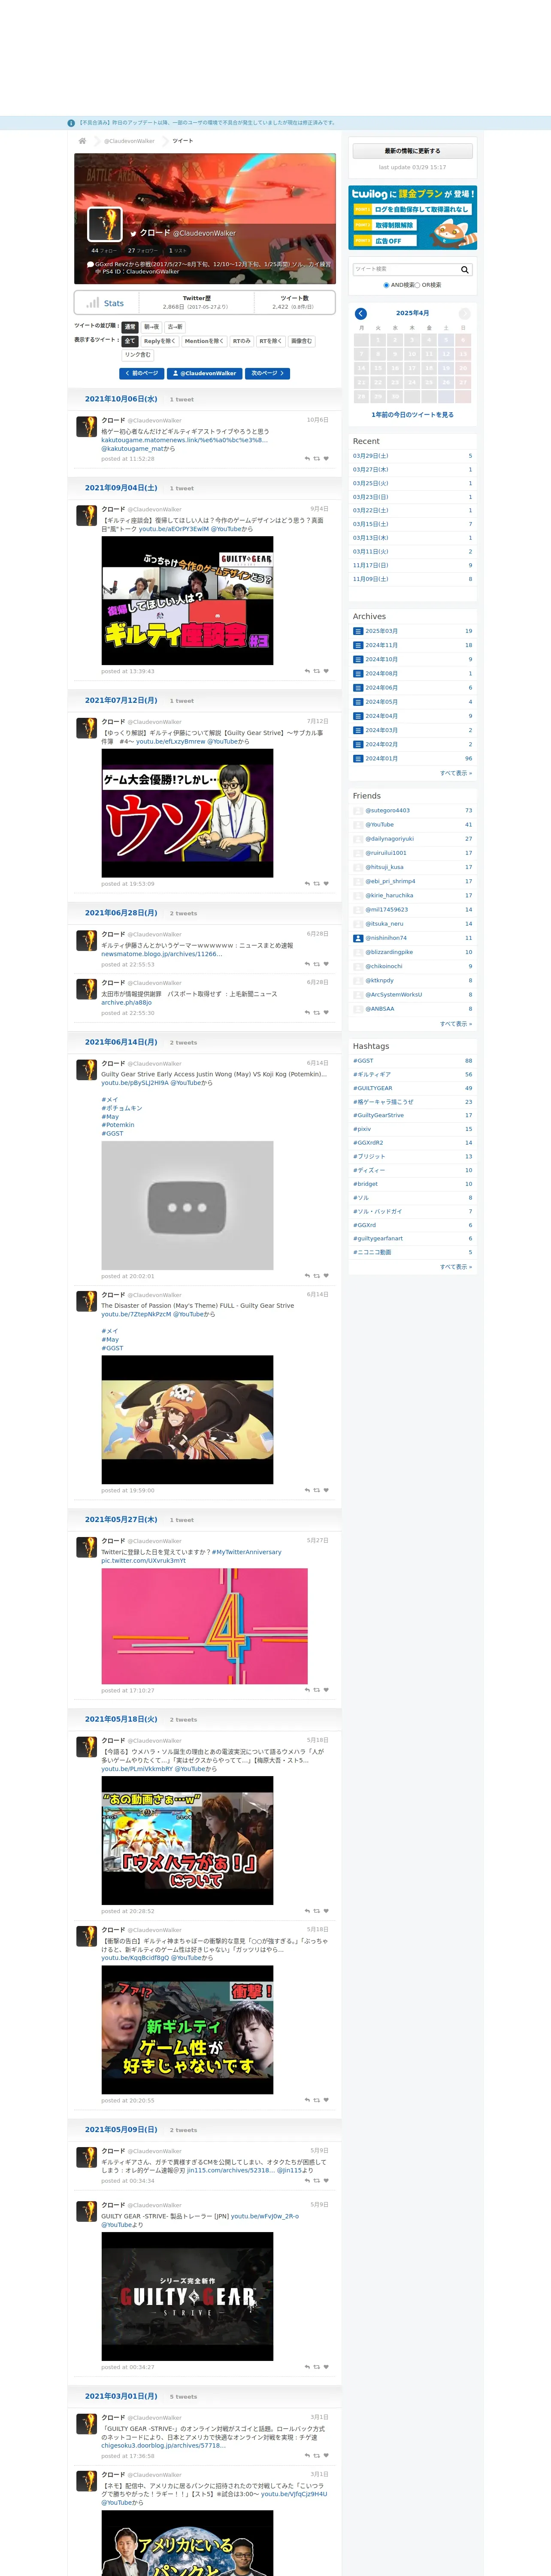Click 前のページ button
The height and width of the screenshot is (2576, 551).
(x=141, y=373)
